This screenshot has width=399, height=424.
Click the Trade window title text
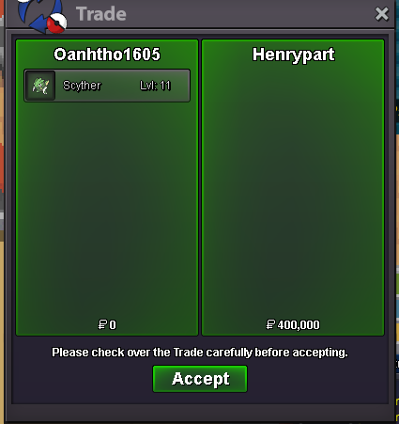coord(101,14)
